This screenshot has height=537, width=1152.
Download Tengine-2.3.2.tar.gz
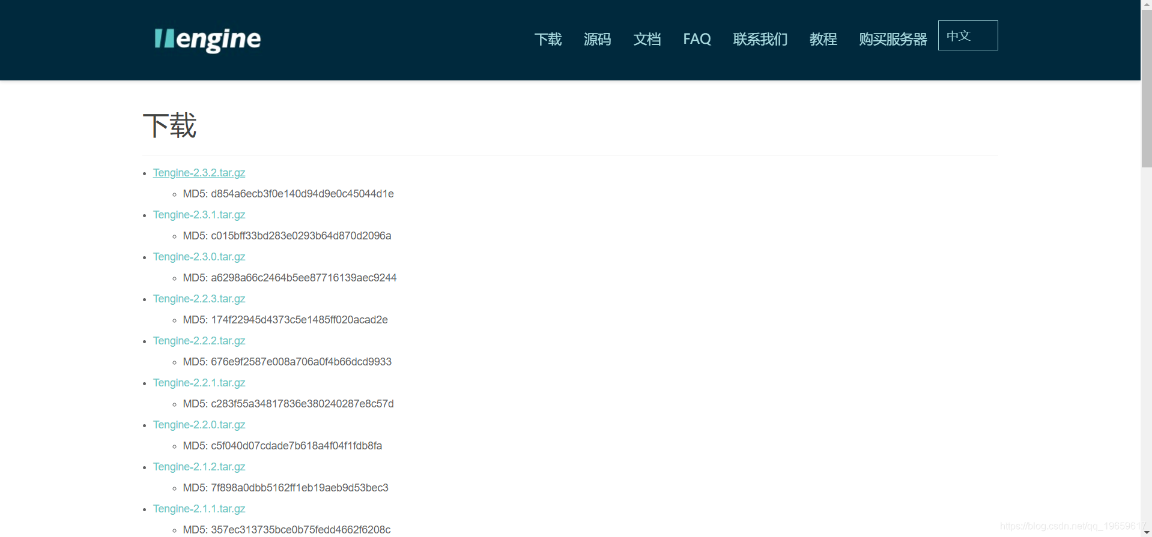(199, 173)
